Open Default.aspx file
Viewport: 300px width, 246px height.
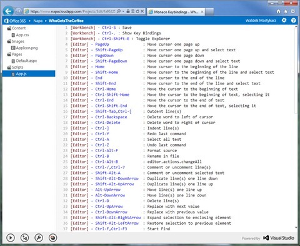(x=26, y=61)
